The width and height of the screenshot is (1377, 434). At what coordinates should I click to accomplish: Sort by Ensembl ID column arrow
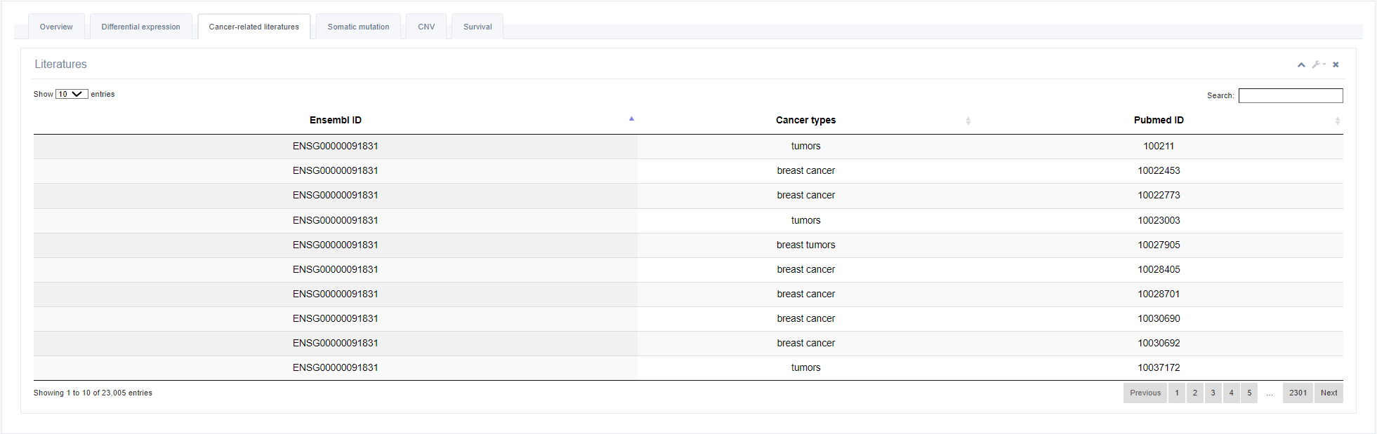point(631,119)
